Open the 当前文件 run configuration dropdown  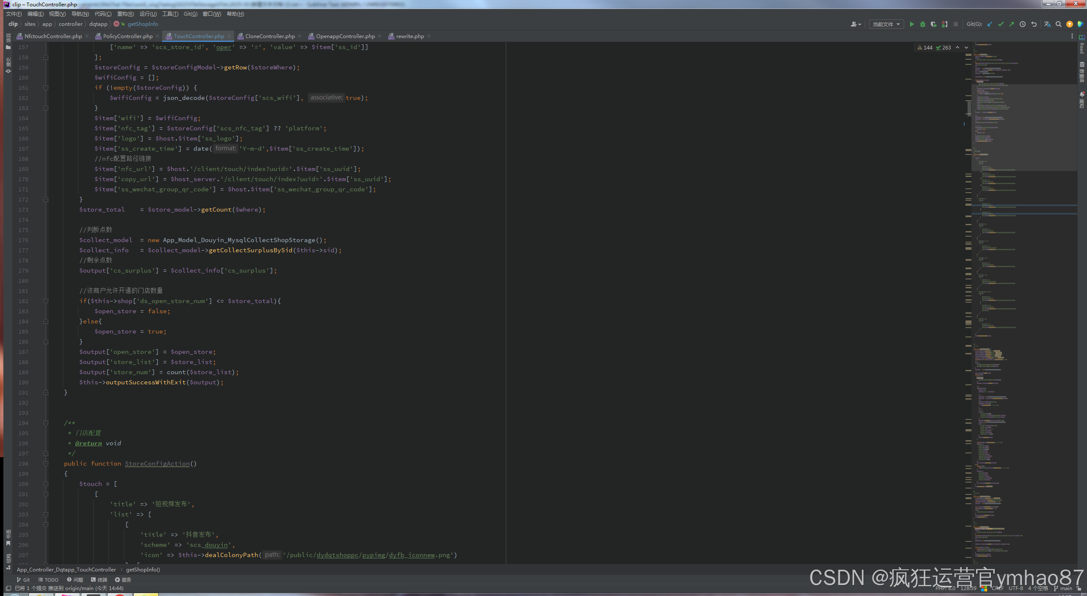(x=886, y=24)
